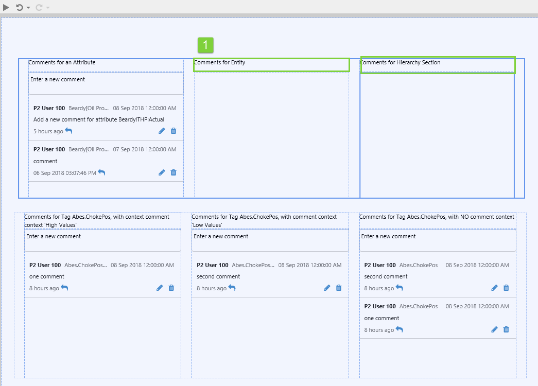
Task: Delete the comment in 'Low Values' panel
Action: point(339,288)
